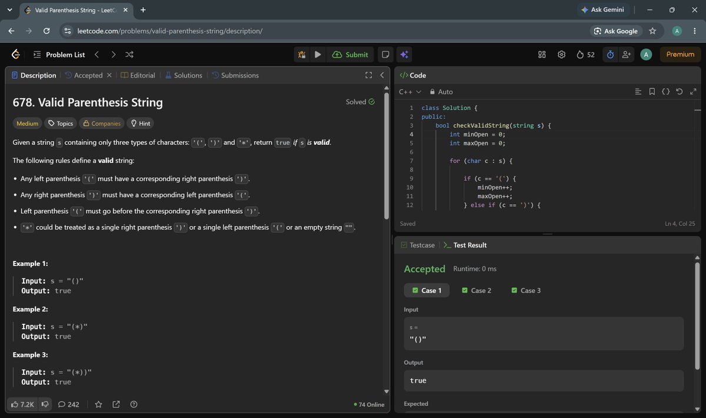Collapse the description panel chevron
This screenshot has width=706, height=418.
coord(382,75)
